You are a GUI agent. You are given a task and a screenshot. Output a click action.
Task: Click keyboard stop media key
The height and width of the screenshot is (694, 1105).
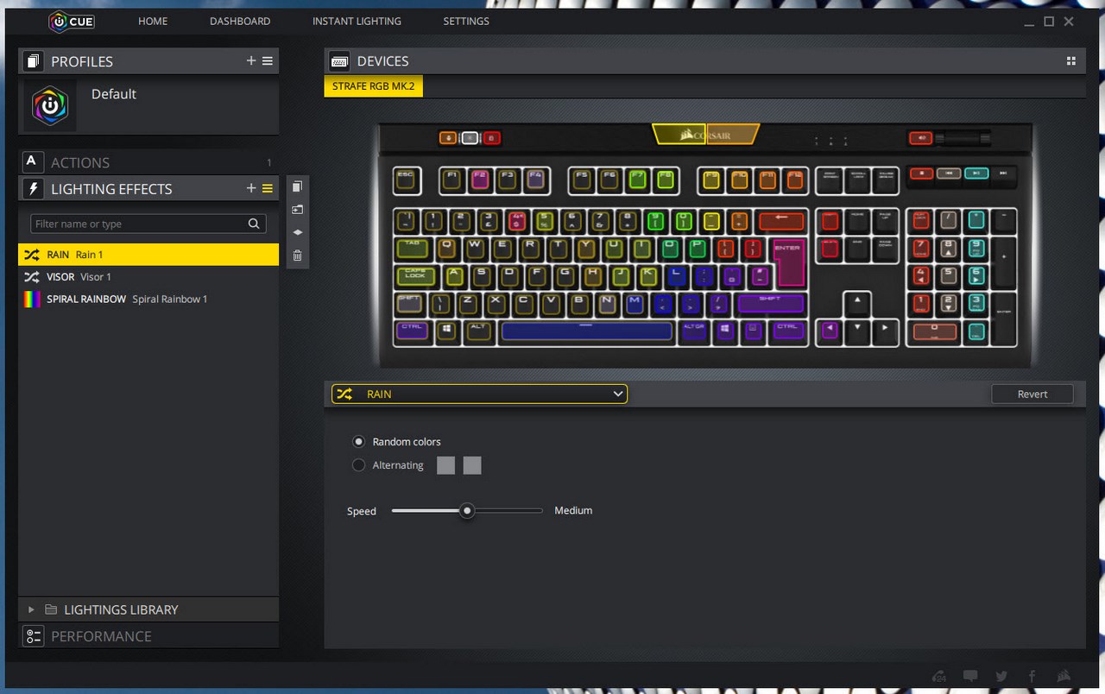click(x=922, y=173)
